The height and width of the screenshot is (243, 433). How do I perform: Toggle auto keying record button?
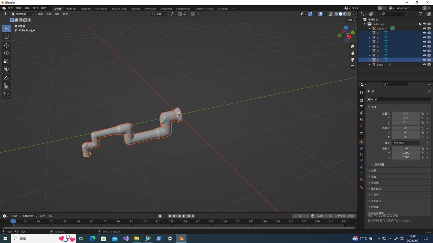(x=160, y=216)
